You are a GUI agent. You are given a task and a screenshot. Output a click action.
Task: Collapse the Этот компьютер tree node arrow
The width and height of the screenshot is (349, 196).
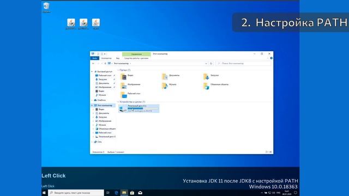(92, 106)
